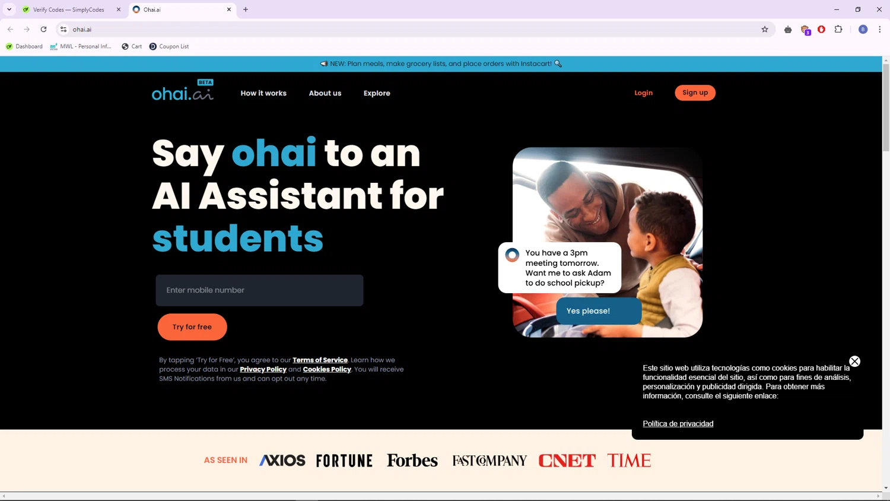Click the ohai.ai BETA logo

(183, 91)
